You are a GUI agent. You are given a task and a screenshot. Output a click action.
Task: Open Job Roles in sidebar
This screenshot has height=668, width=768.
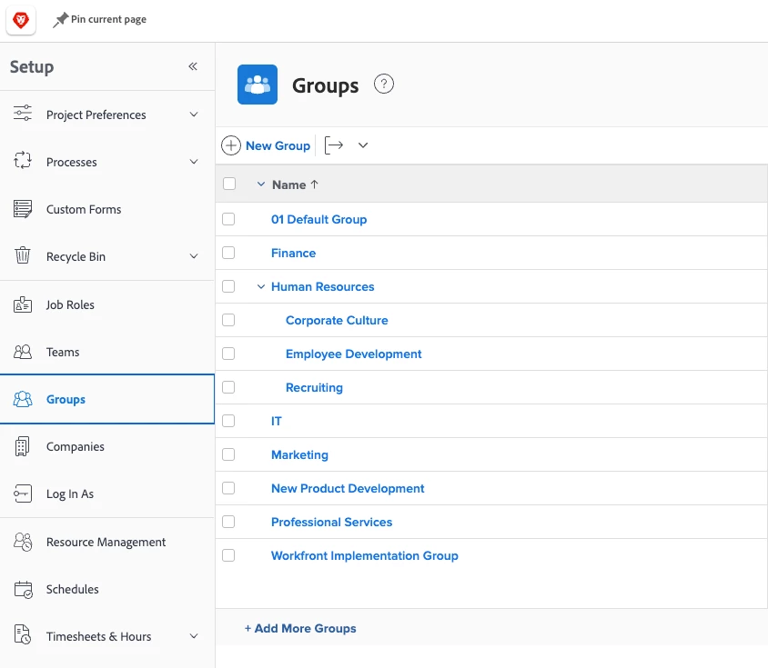pyautogui.click(x=107, y=304)
